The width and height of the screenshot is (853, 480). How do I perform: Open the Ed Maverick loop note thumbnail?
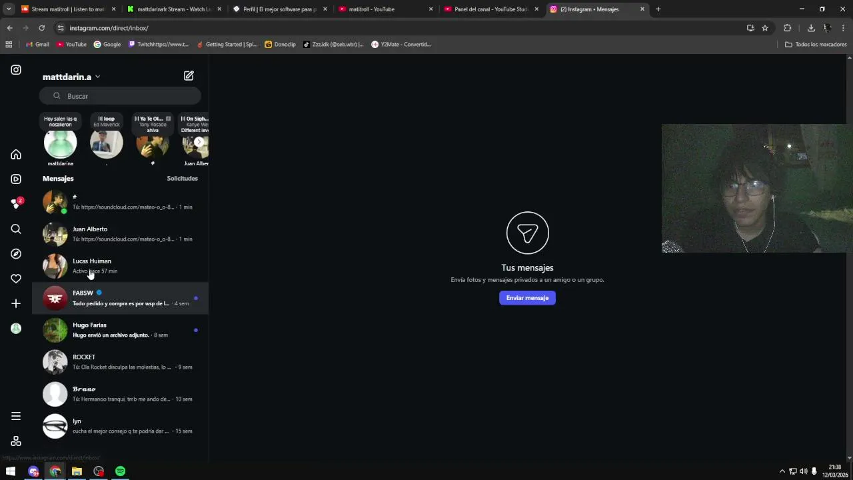coord(107,143)
